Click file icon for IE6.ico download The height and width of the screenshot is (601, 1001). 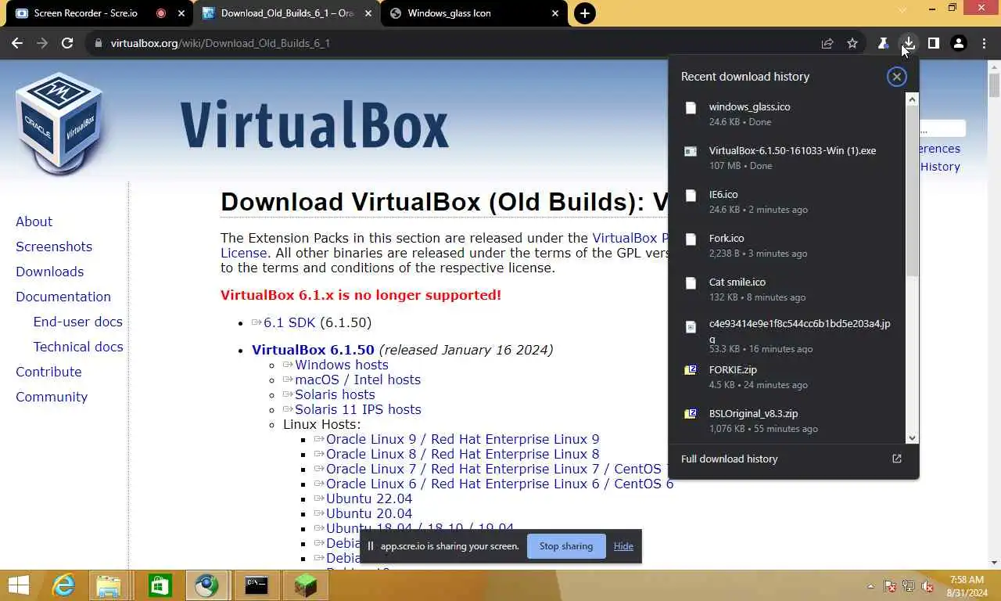pos(691,196)
